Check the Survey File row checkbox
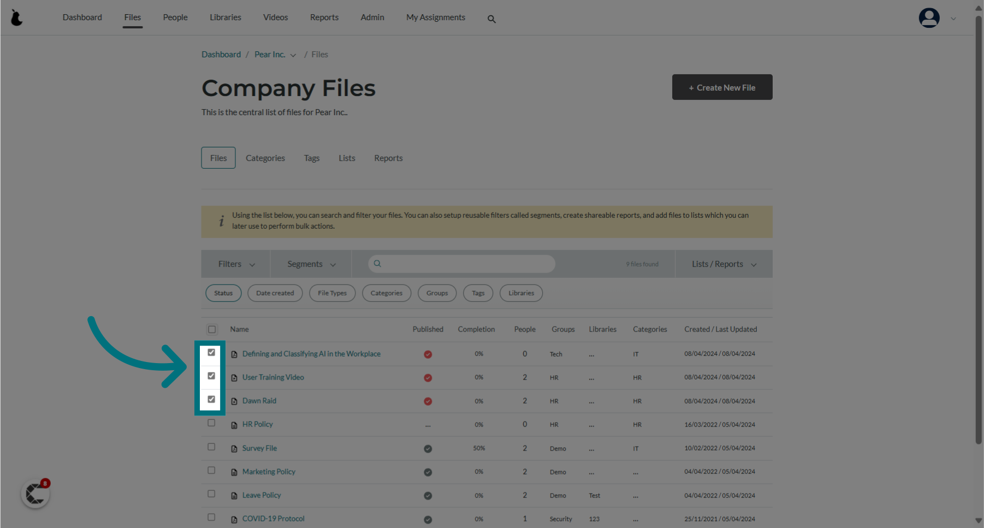This screenshot has width=984, height=528. pyautogui.click(x=211, y=447)
